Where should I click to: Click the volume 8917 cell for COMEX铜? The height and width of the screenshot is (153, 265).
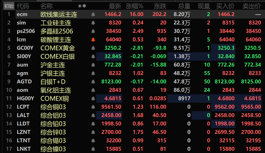[x=184, y=98]
